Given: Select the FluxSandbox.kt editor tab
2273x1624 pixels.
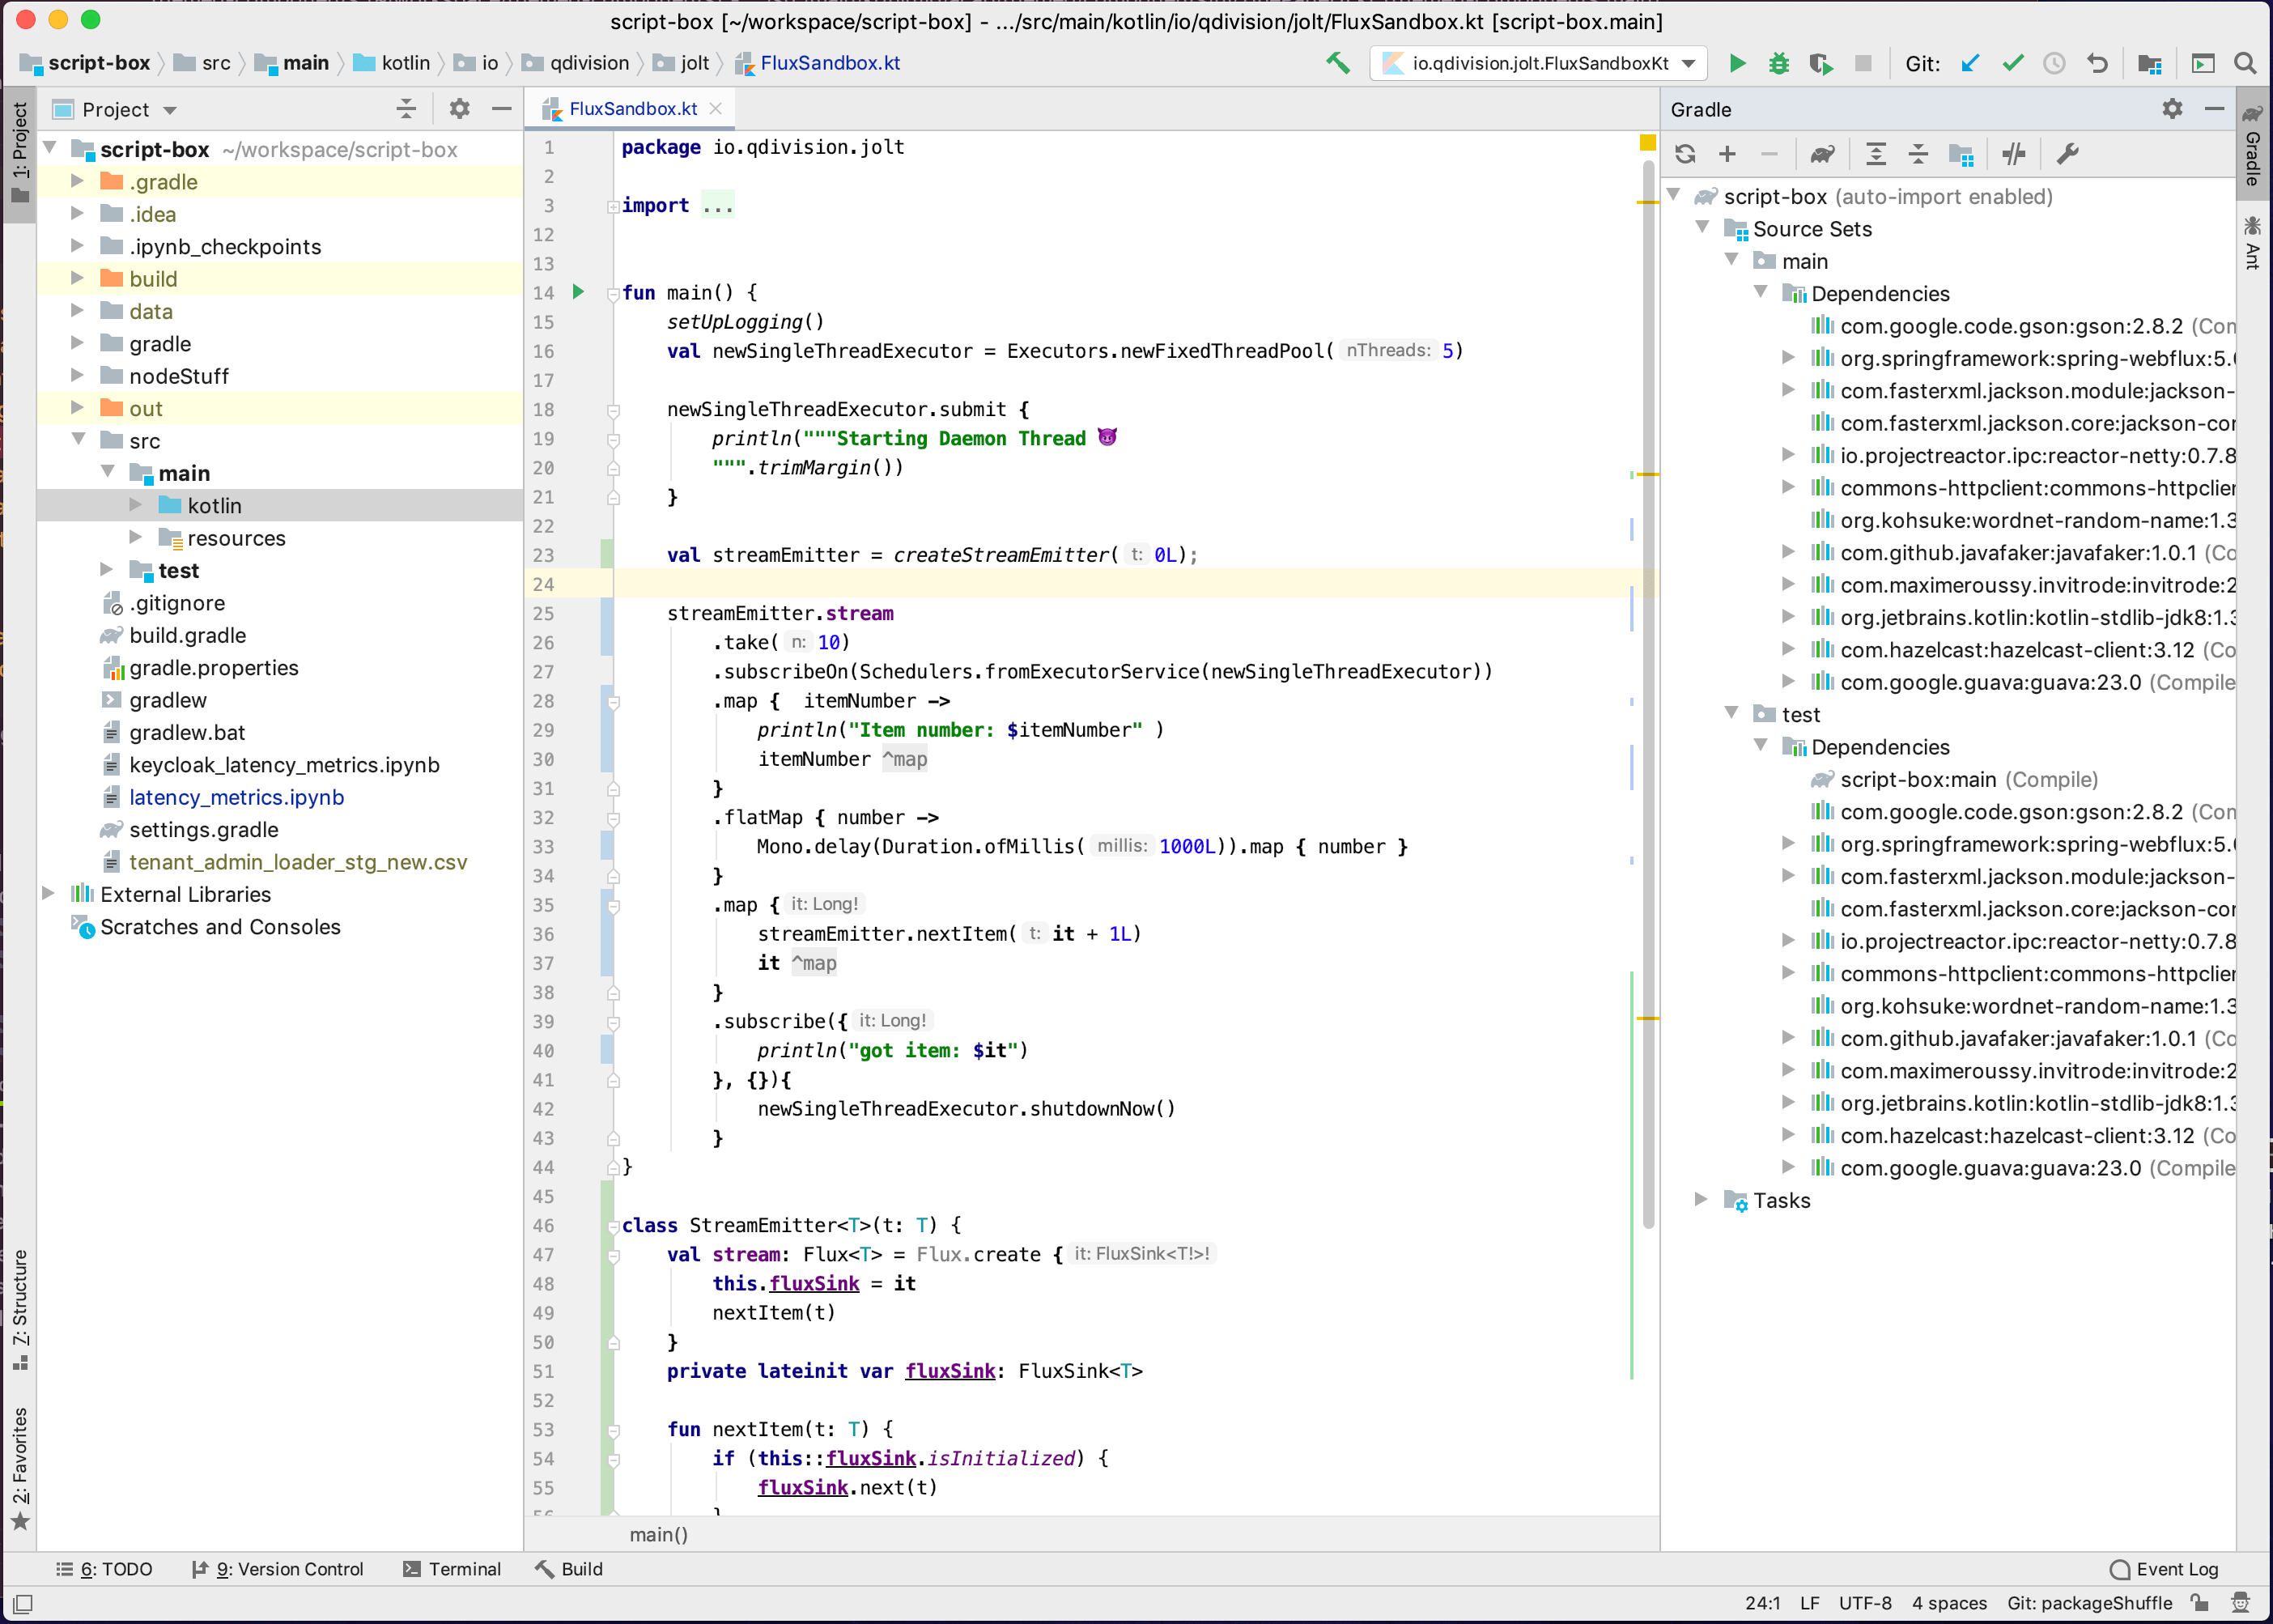Looking at the screenshot, I should pos(631,109).
